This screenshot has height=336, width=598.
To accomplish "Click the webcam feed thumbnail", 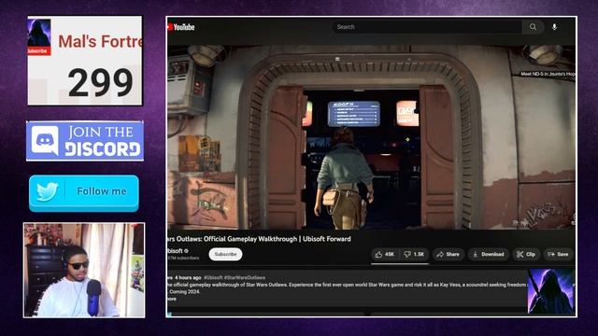I will pos(84,270).
